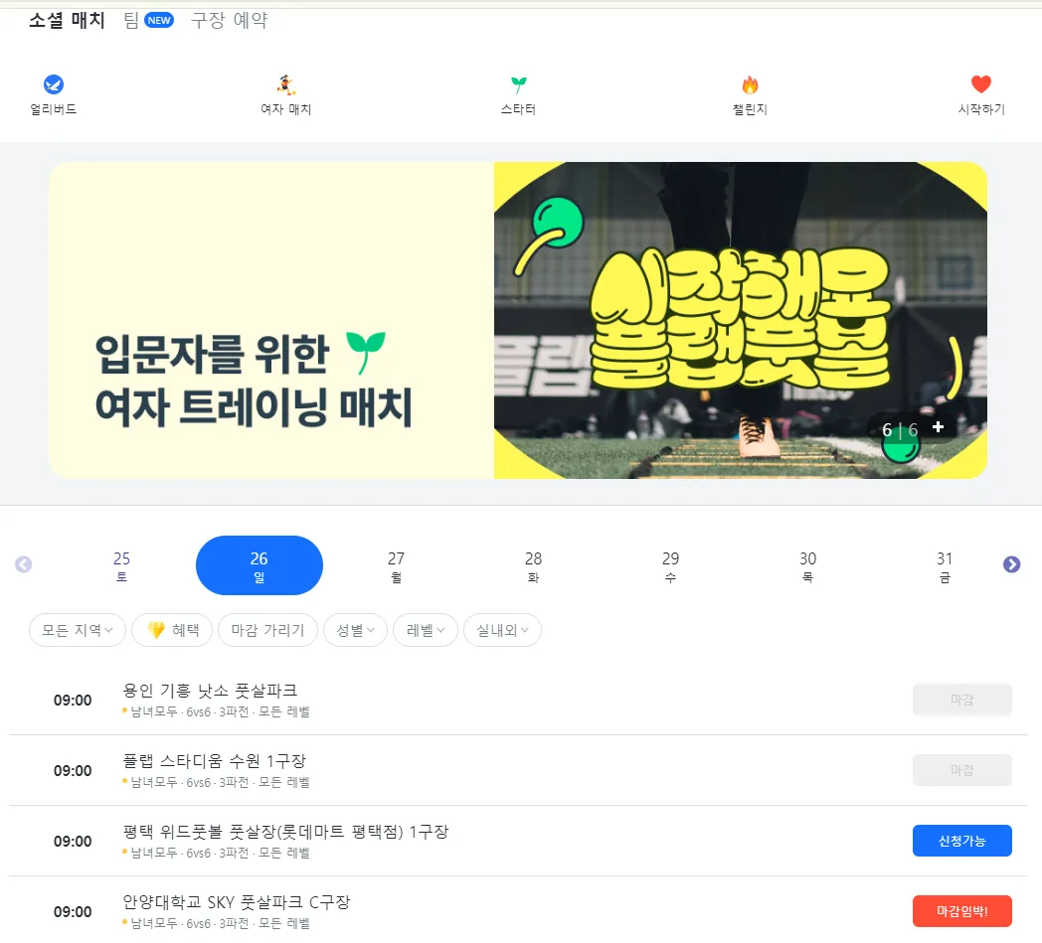Open the 여자 트레이닝 매치 banner

pos(518,320)
